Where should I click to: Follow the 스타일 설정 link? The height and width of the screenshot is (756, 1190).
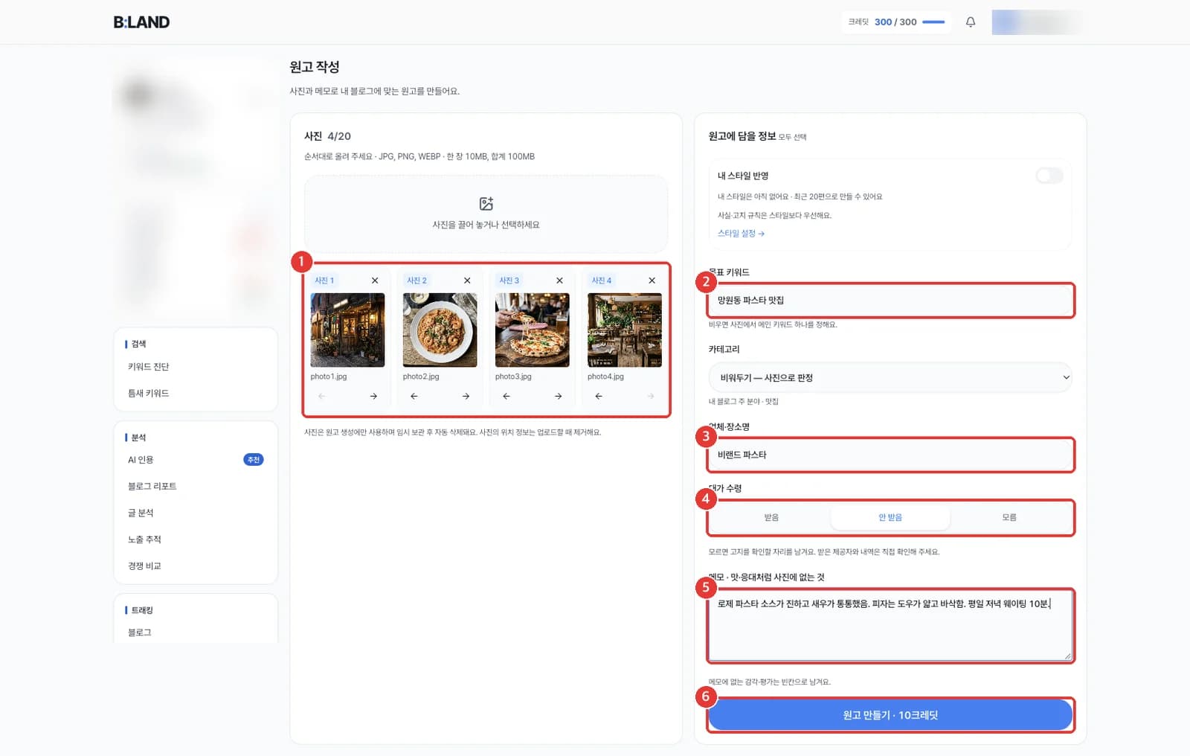tap(741, 233)
